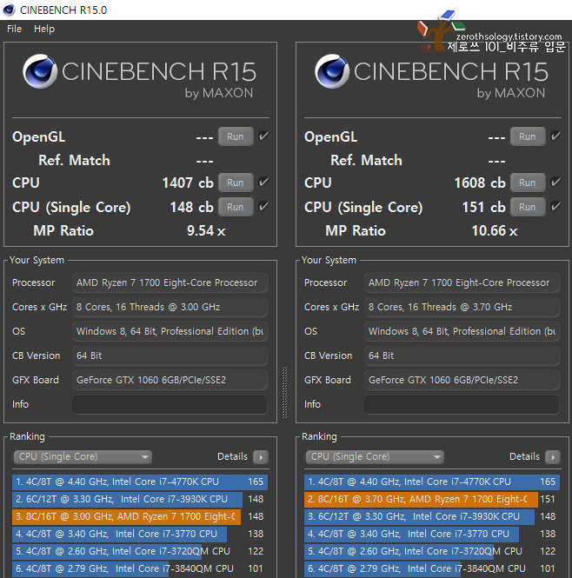Open the Help menu

pyautogui.click(x=44, y=29)
